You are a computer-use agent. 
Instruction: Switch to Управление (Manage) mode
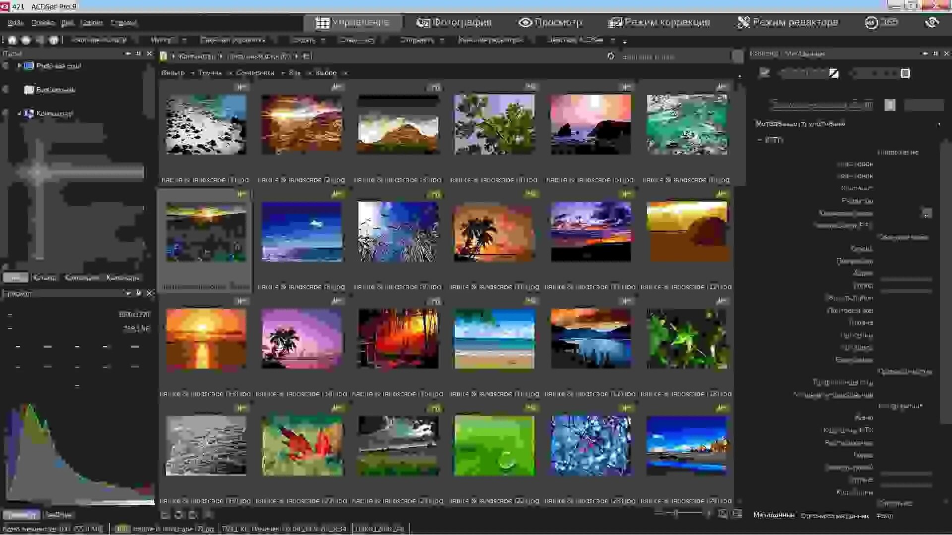point(353,22)
